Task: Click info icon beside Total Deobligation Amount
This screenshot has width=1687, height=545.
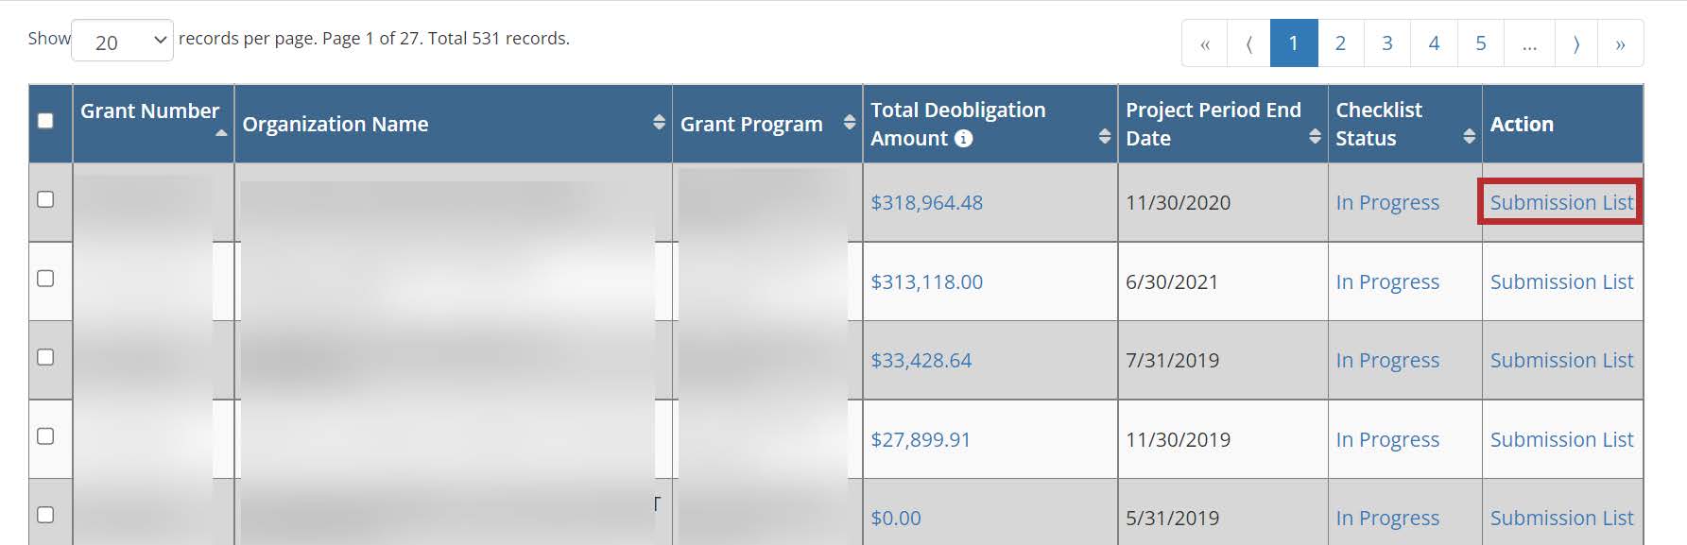Action: pos(963,139)
